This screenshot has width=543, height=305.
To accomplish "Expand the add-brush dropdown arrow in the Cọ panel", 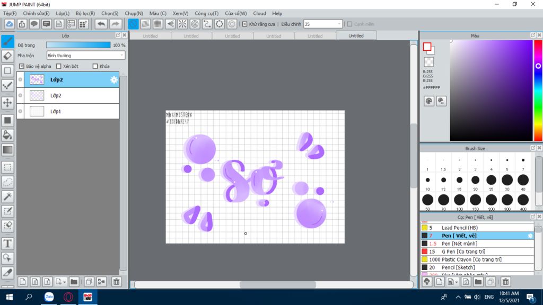I will 457,282.
